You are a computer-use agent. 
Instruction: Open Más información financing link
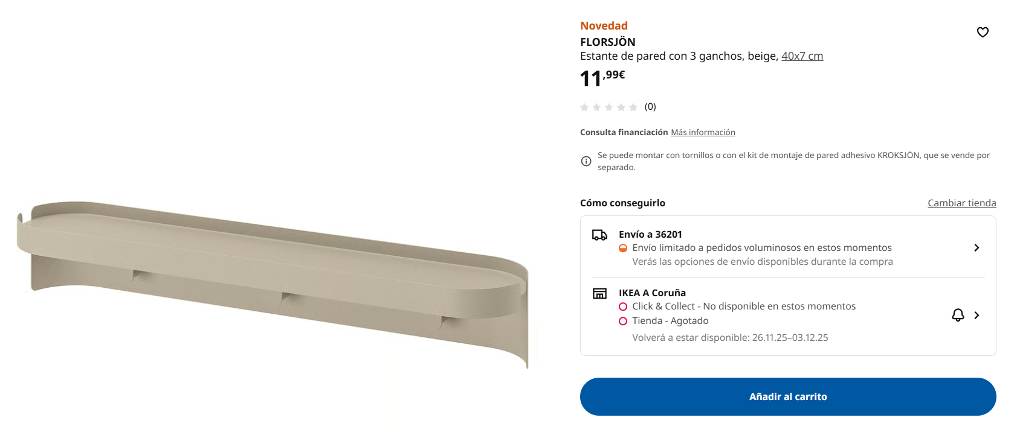pyautogui.click(x=703, y=132)
